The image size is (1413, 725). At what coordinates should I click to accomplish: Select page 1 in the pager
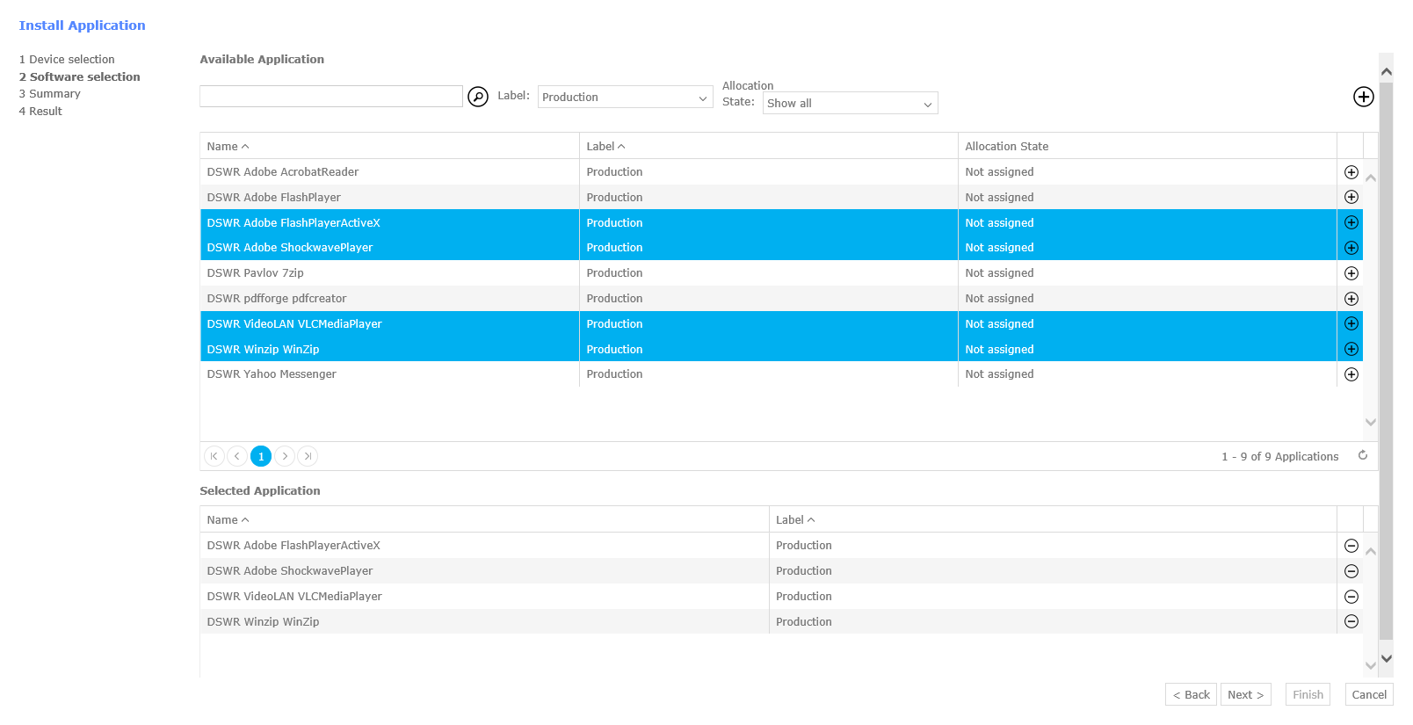[261, 456]
